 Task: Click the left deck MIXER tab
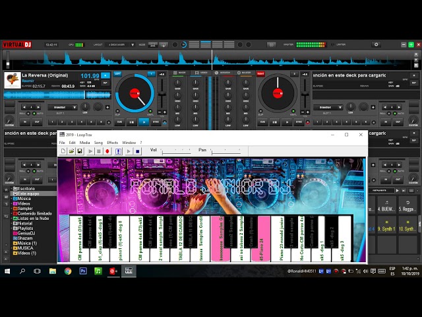click(180, 73)
